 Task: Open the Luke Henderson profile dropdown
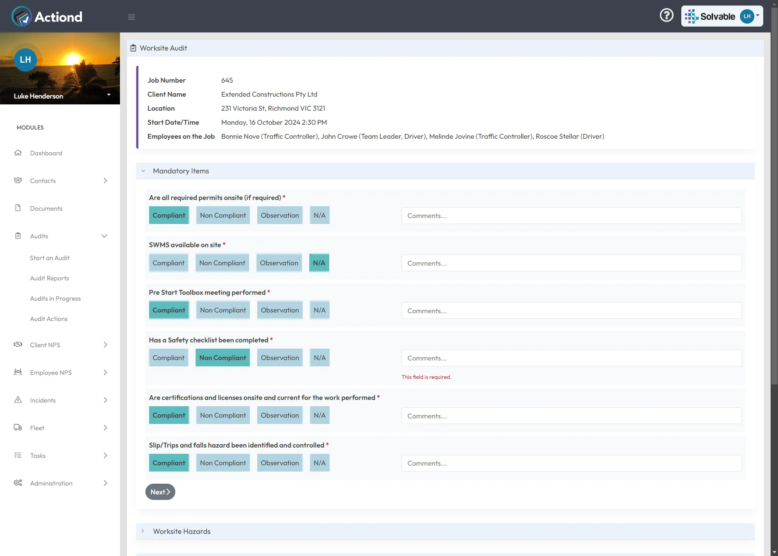coord(109,95)
